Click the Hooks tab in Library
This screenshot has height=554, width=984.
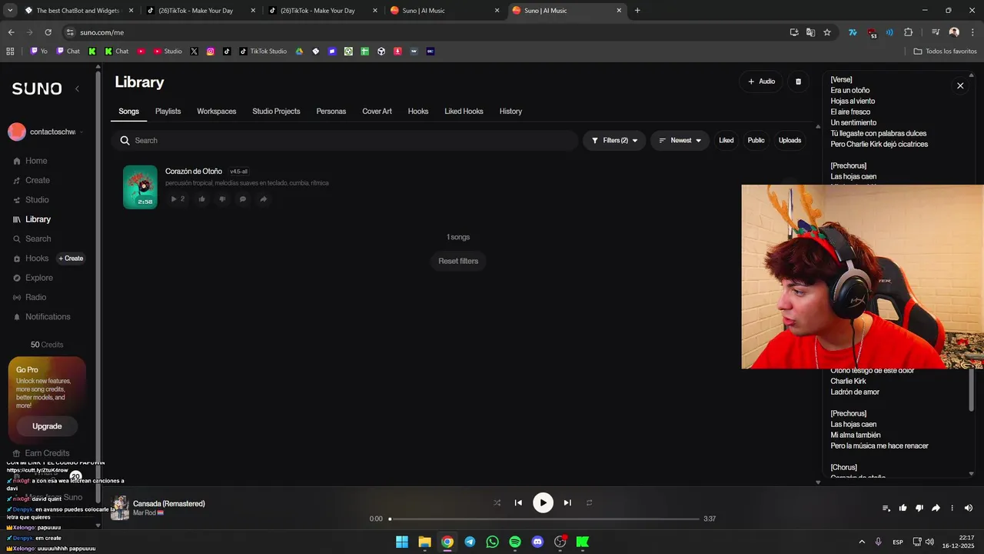click(418, 112)
